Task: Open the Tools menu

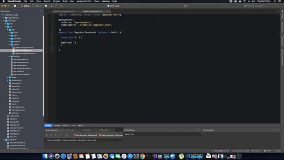Action: [97, 1]
